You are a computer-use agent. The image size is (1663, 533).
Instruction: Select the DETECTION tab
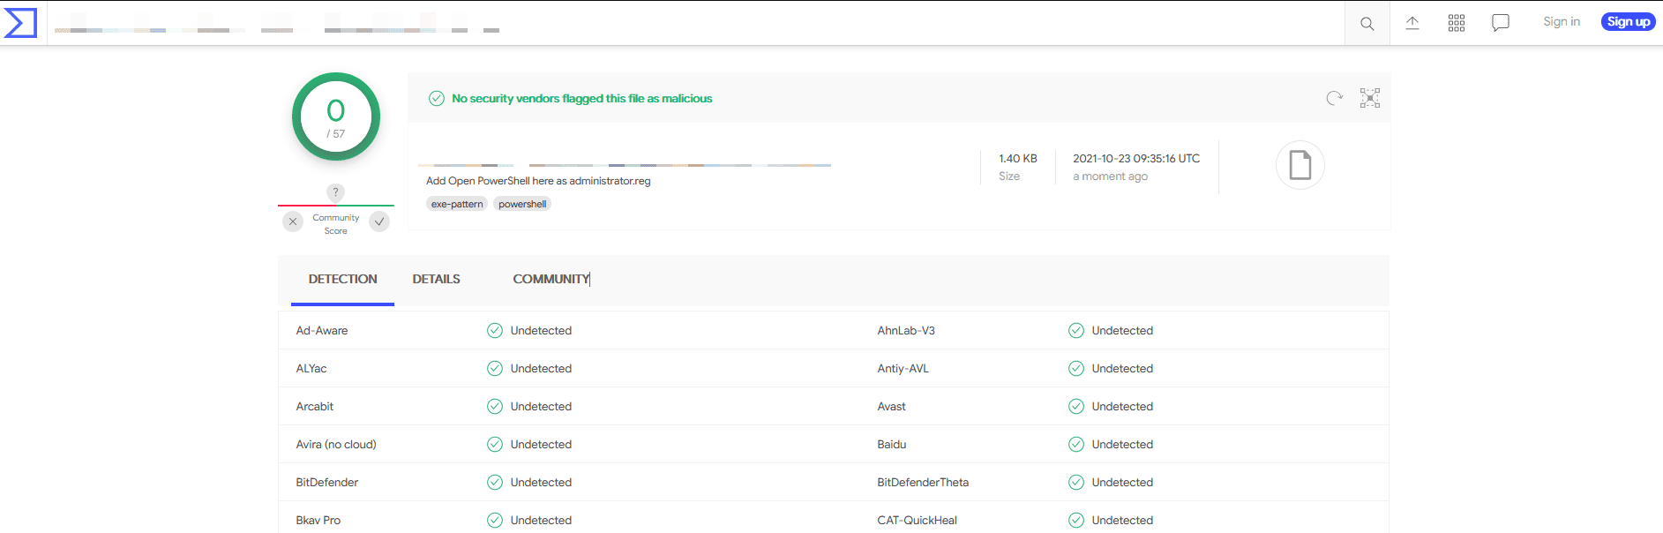click(x=342, y=279)
